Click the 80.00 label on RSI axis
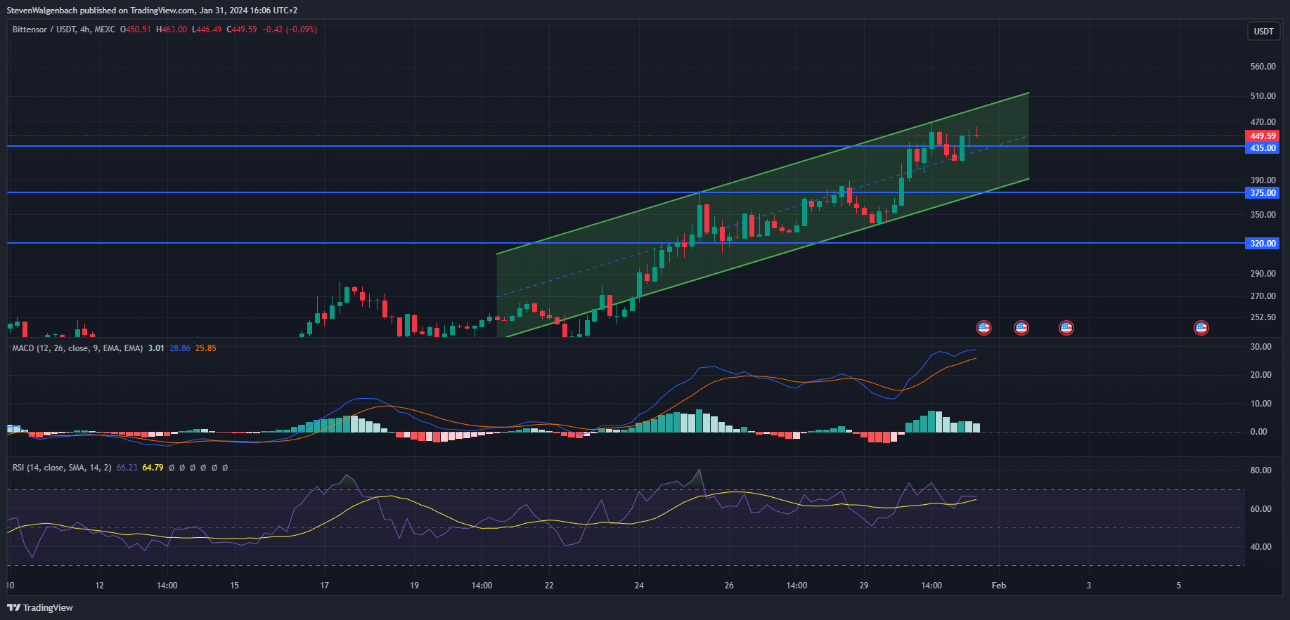Viewport: 1290px width, 620px height. click(x=1260, y=470)
